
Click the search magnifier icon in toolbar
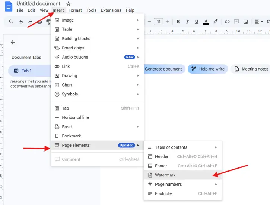[11, 22]
